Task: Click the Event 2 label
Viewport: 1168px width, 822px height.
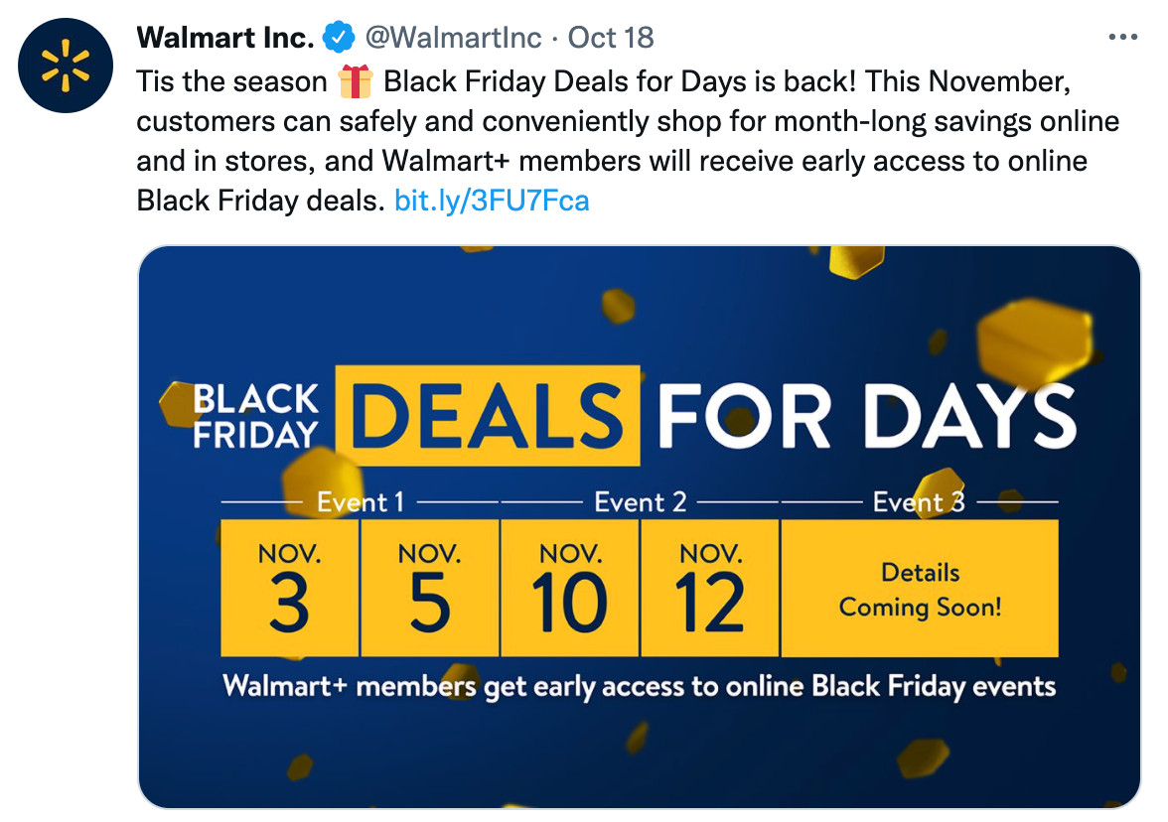Action: 640,502
